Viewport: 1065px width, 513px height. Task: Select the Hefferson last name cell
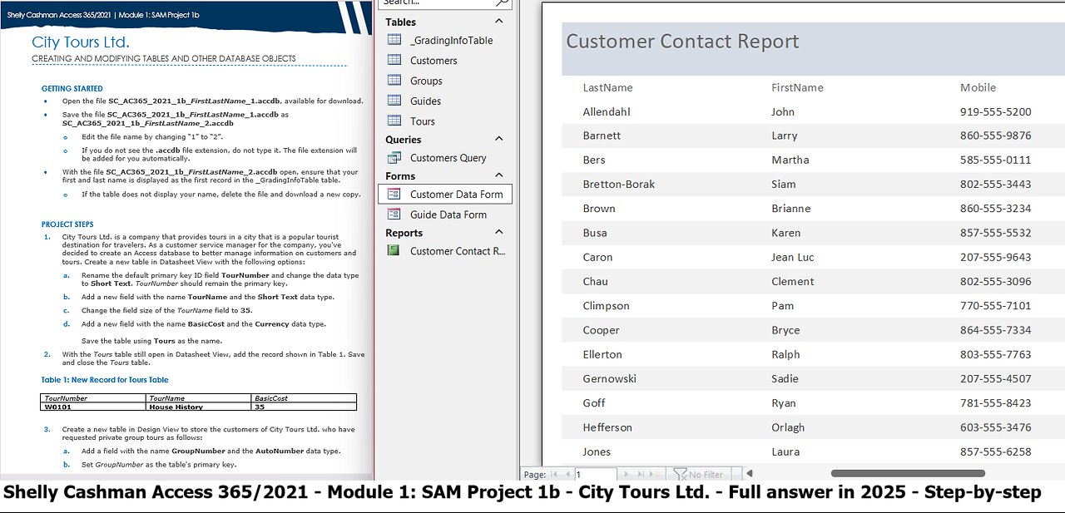tap(607, 427)
